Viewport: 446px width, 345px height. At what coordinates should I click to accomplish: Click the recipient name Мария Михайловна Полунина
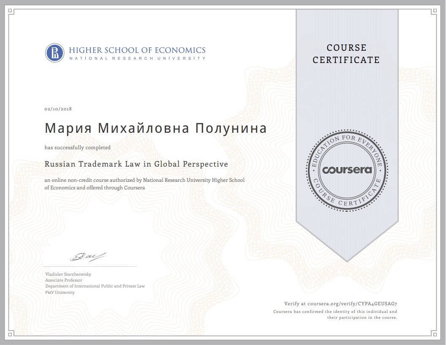155,128
